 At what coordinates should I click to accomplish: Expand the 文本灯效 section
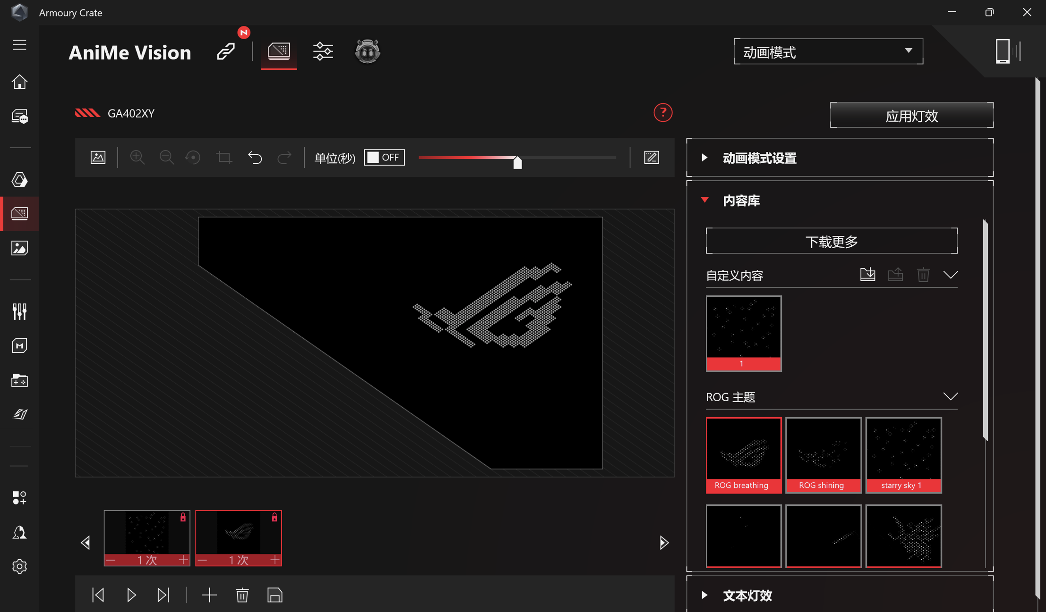coord(840,595)
